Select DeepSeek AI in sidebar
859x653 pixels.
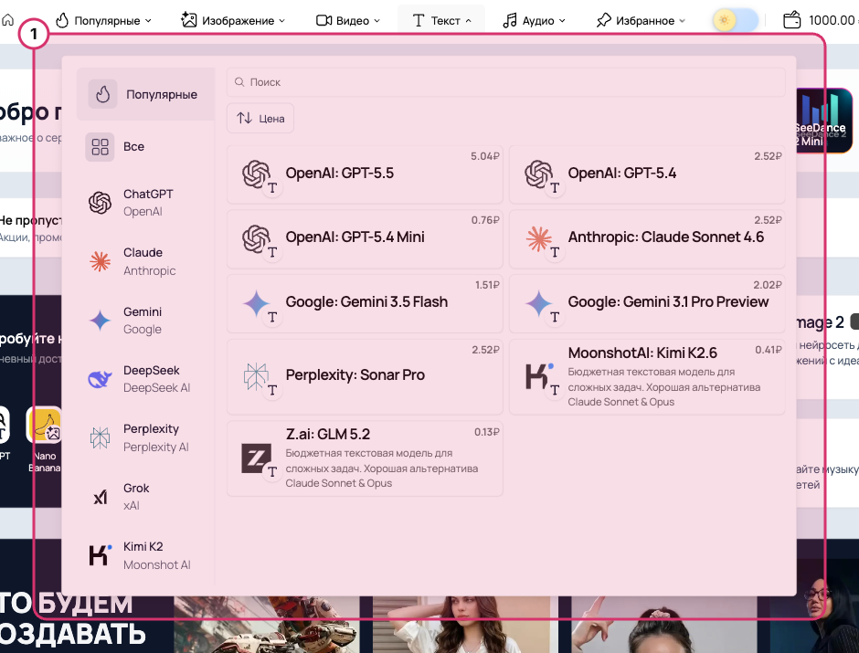pos(145,379)
